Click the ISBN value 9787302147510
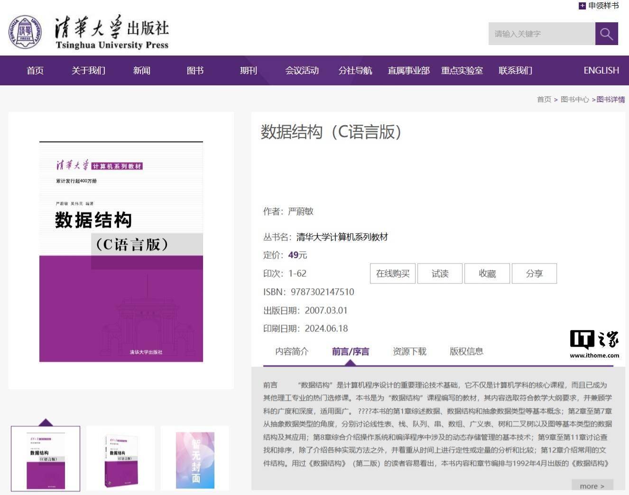The width and height of the screenshot is (629, 495). [x=323, y=292]
